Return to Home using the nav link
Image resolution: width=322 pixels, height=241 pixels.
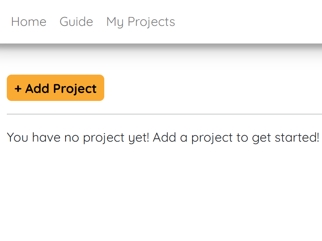click(28, 22)
